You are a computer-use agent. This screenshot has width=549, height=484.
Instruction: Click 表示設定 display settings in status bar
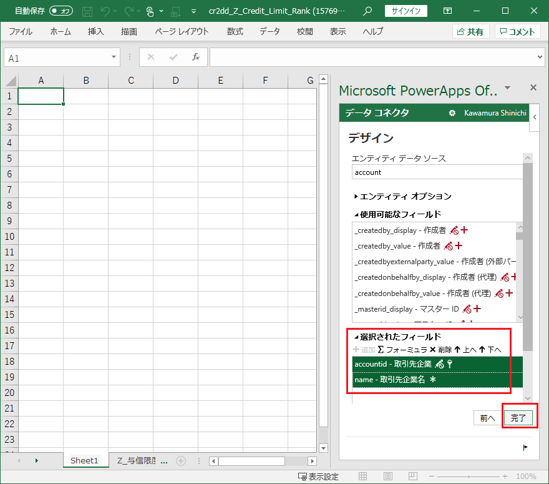318,477
